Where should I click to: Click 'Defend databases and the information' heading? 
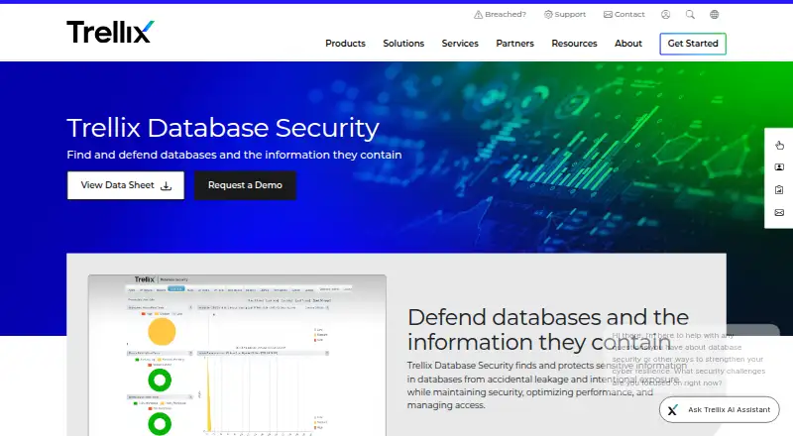coord(548,330)
